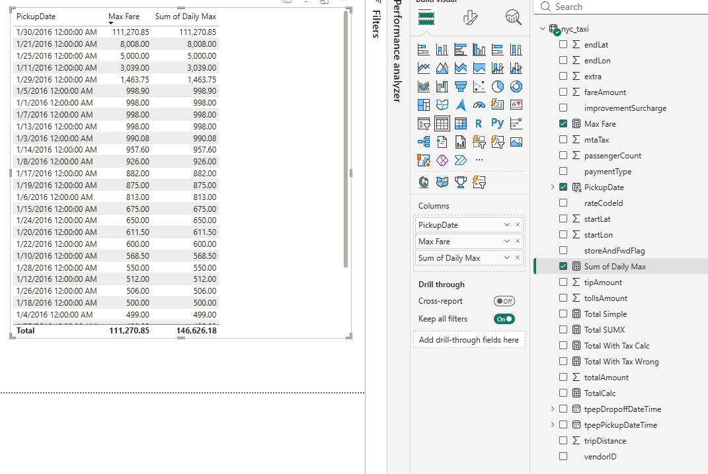Sort table by Max Fare header

124,17
